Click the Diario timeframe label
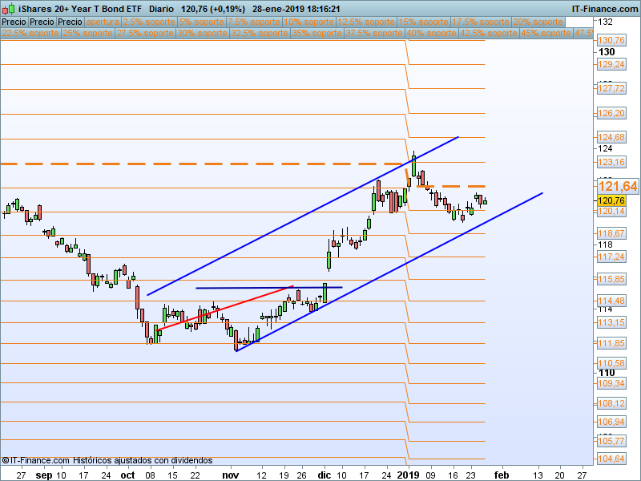Viewport: 641px width, 481px height. point(161,9)
